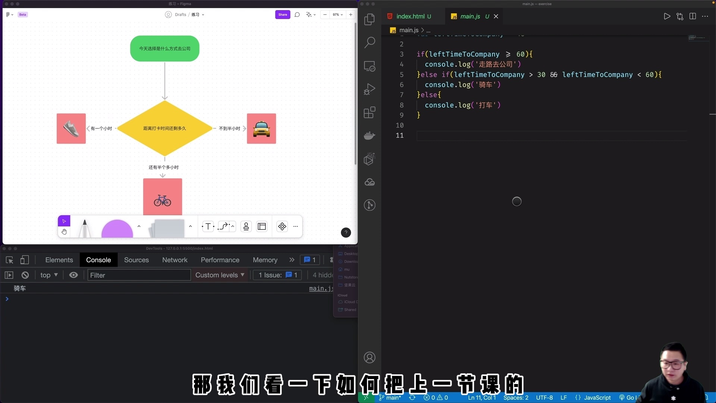Screen dimensions: 716x403
Task: Click the Share button in Figma
Action: [282, 15]
